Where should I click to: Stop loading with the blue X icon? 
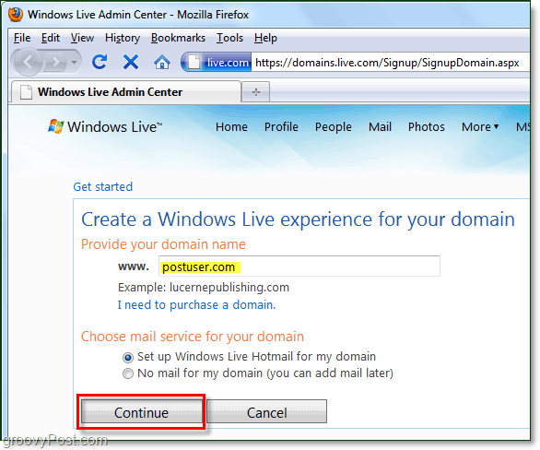click(131, 63)
